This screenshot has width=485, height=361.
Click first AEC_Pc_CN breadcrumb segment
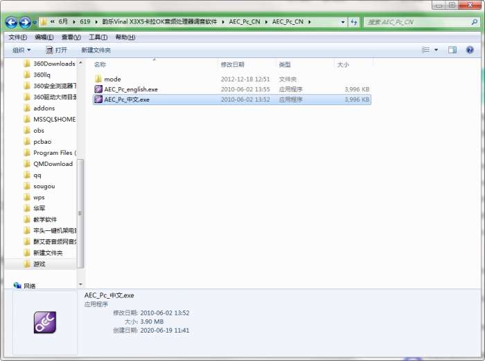[245, 21]
